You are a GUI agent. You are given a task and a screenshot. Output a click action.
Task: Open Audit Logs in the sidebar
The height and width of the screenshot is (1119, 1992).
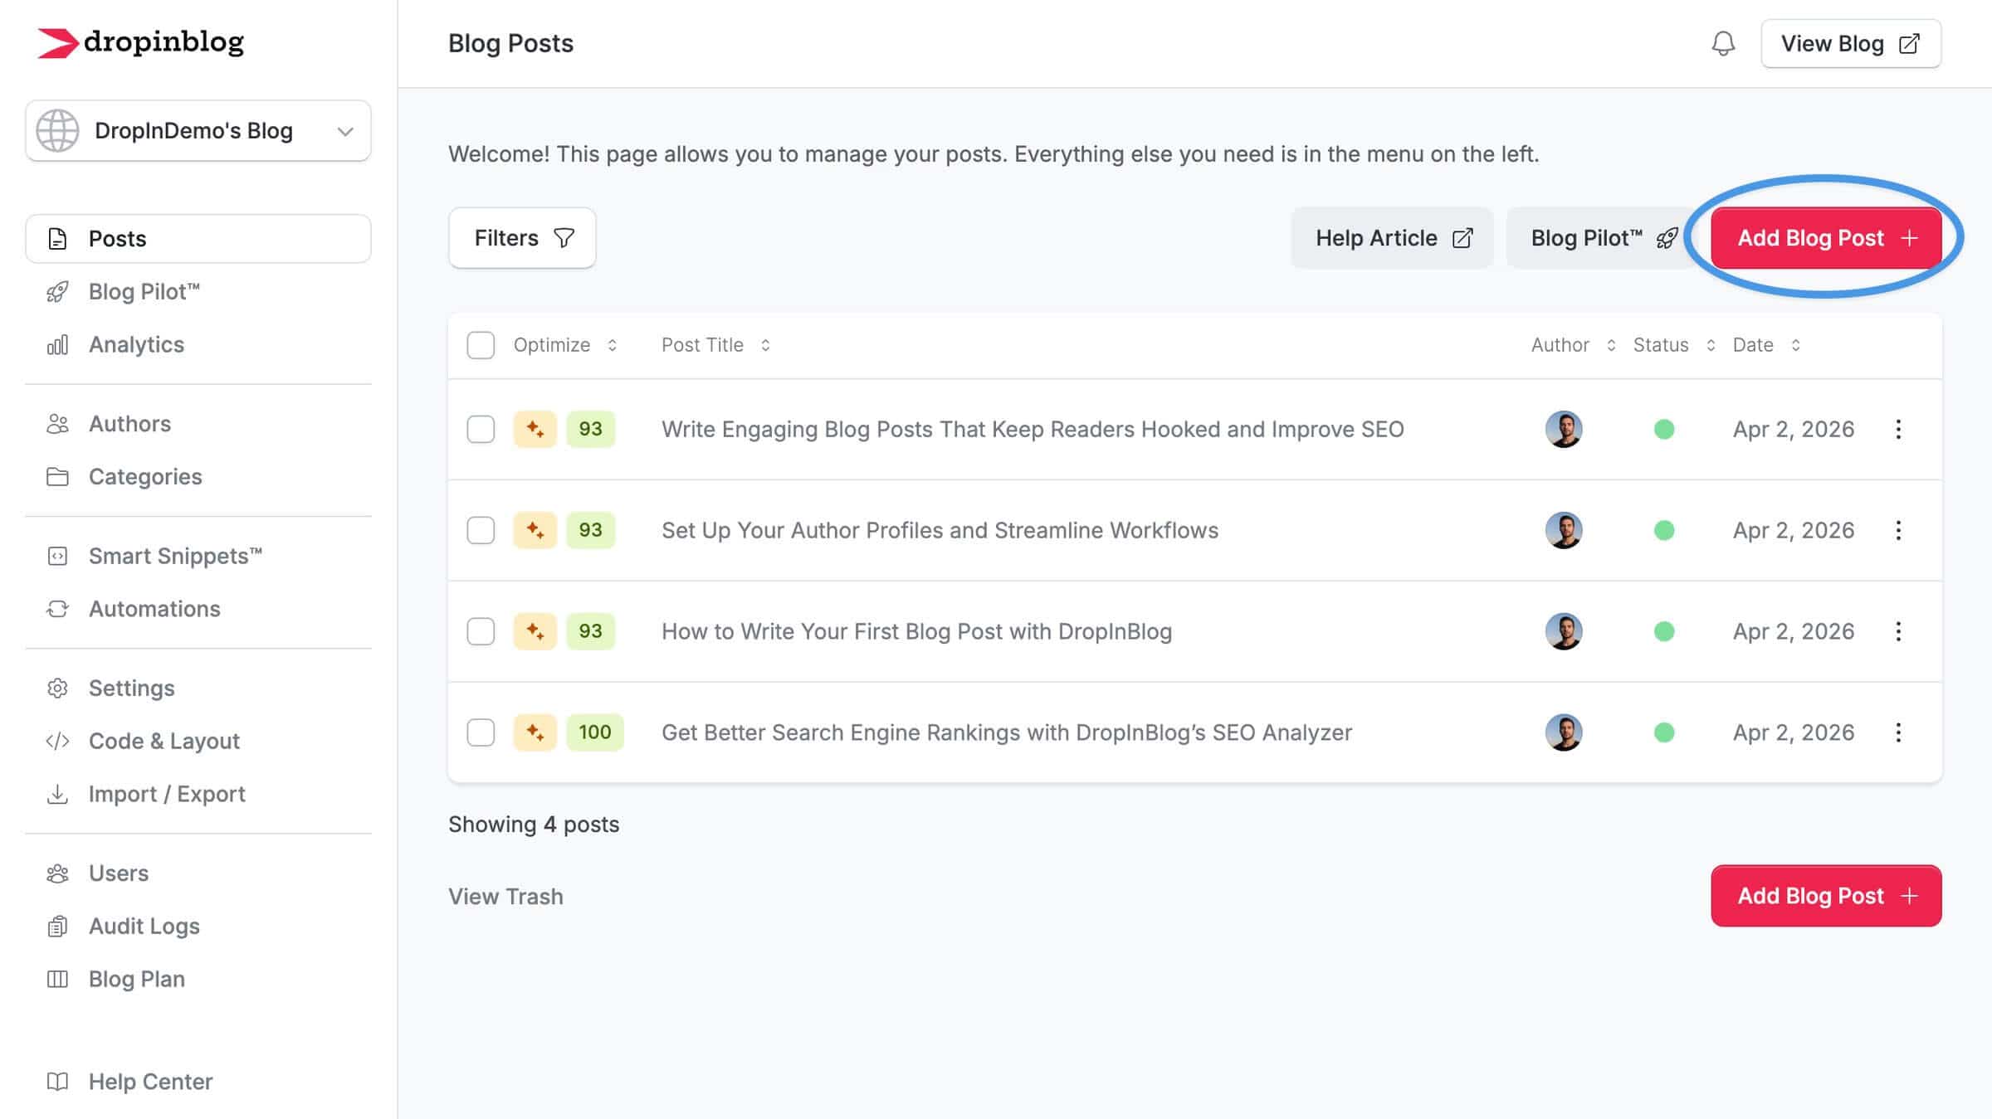pos(144,927)
